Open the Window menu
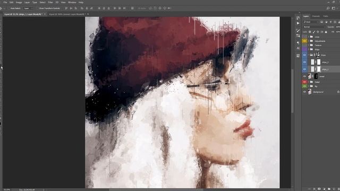340x191 pixels. pos(72,2)
